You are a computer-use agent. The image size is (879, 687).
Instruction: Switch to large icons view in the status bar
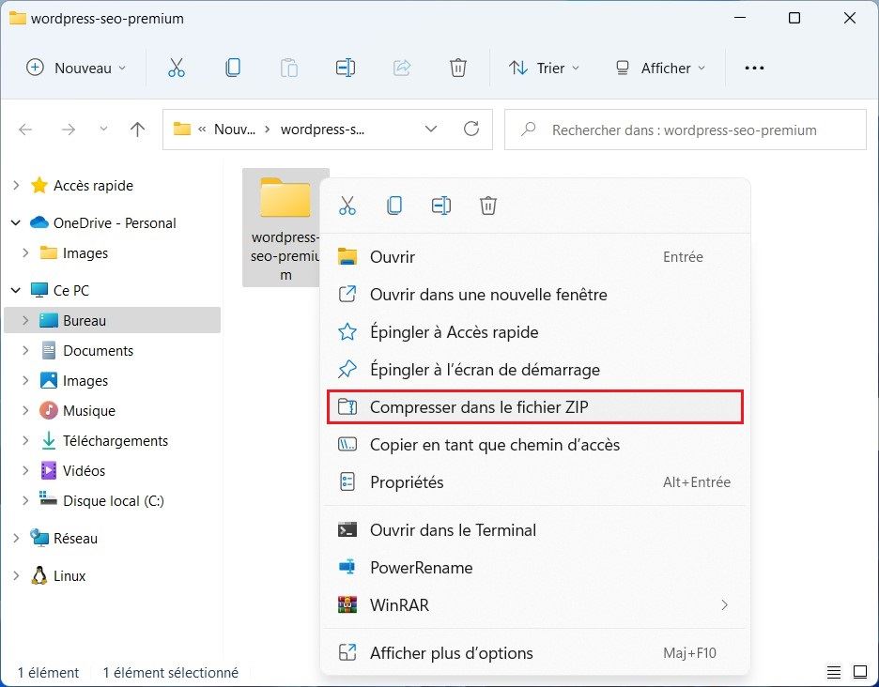click(860, 671)
